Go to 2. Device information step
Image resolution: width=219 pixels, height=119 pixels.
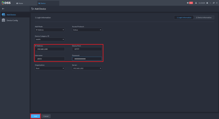[x=204, y=18]
